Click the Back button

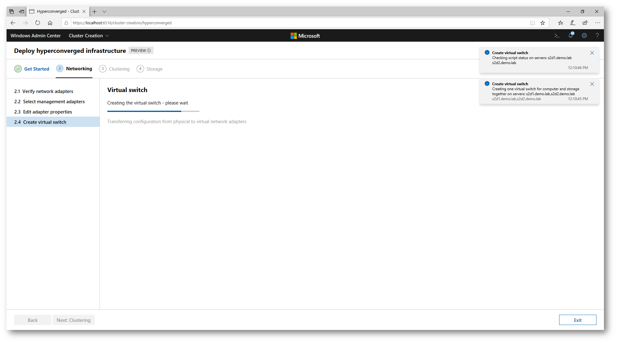[33, 320]
